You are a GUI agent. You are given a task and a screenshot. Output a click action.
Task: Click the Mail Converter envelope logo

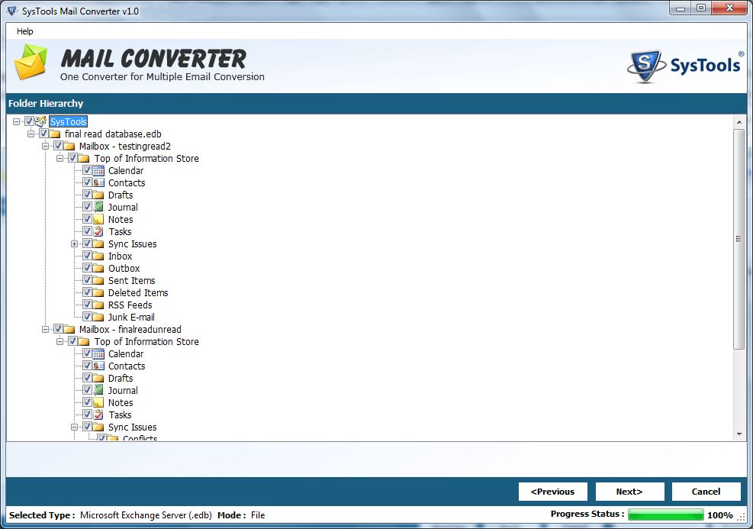click(x=31, y=62)
